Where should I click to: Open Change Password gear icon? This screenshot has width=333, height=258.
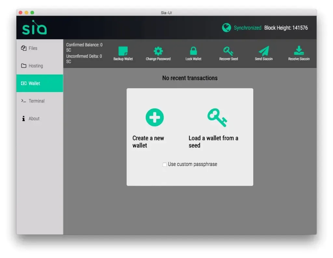coord(158,51)
